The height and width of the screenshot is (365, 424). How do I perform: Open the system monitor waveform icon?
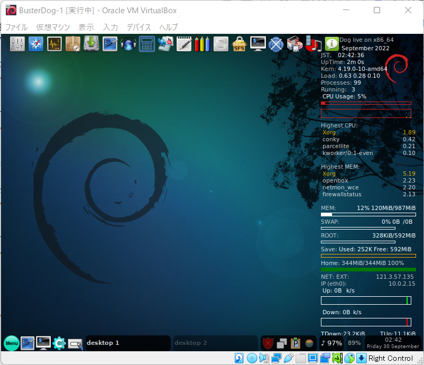(54, 44)
